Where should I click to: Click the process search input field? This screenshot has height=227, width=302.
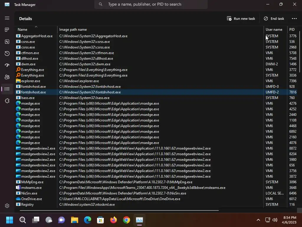tap(151, 4)
